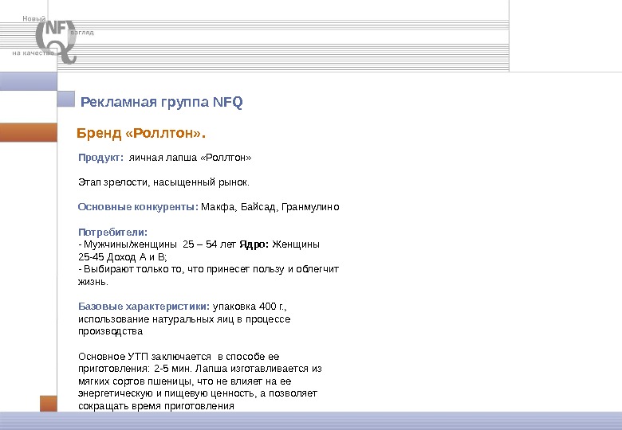Click the title 'Бренд «Роллтон».'

[x=141, y=133]
